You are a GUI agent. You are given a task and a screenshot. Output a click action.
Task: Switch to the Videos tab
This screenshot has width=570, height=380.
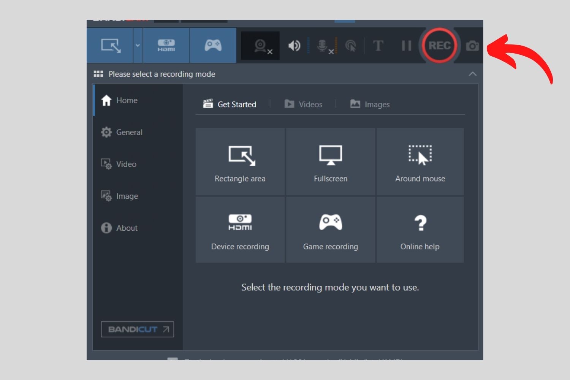[x=303, y=104]
